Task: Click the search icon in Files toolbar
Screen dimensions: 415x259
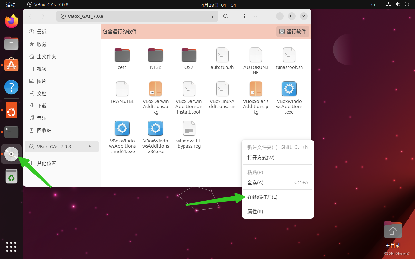Action: 226,16
